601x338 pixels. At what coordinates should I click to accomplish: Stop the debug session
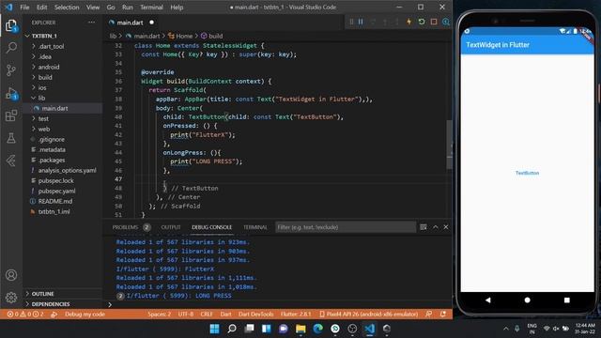pos(434,22)
